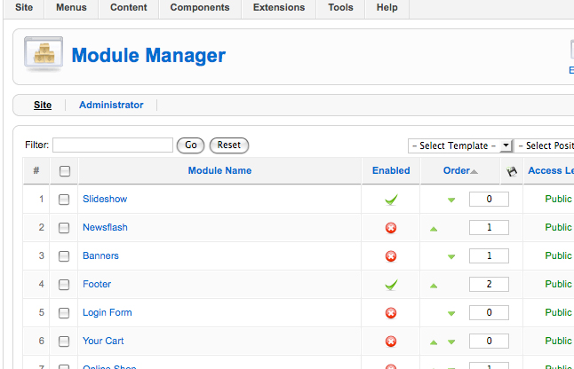Open the Footer module link
574x369 pixels.
(97, 285)
